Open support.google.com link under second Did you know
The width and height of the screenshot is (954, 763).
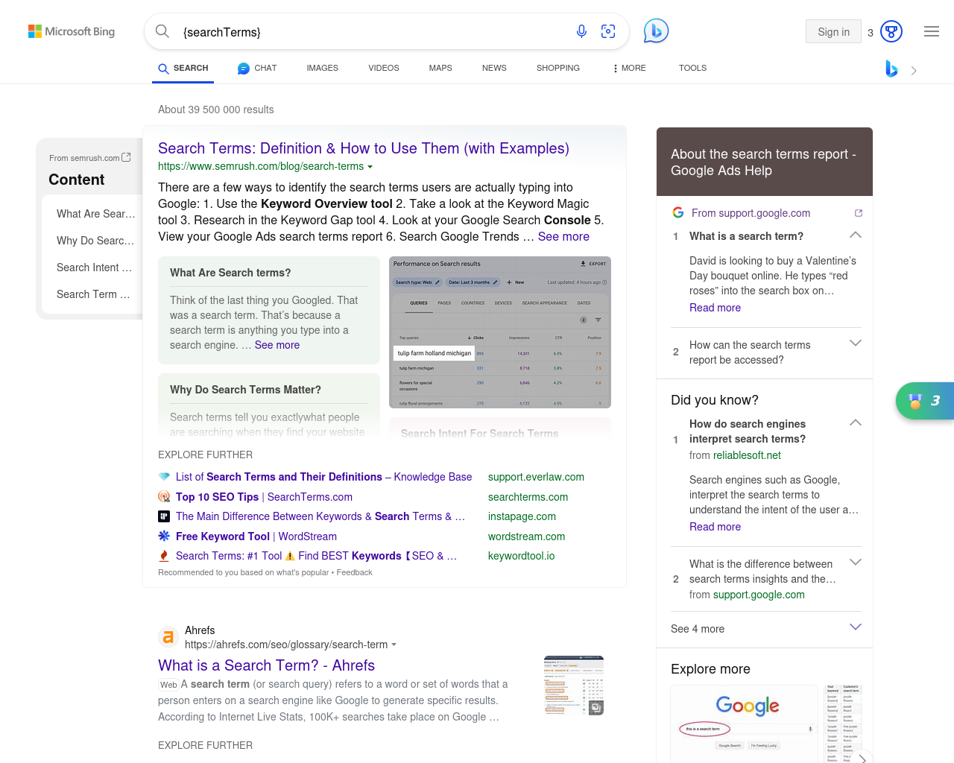(x=759, y=595)
